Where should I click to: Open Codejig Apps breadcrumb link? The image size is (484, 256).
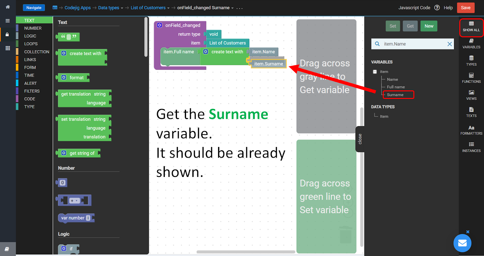77,8
